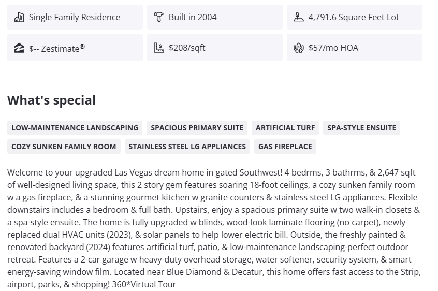
Task: Click the $208/sqft fact text
Action: point(187,48)
